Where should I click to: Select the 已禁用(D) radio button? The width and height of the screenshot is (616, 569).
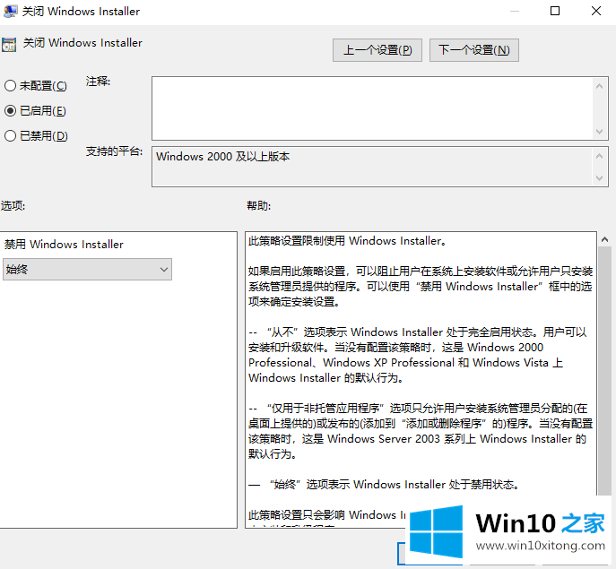pyautogui.click(x=10, y=136)
